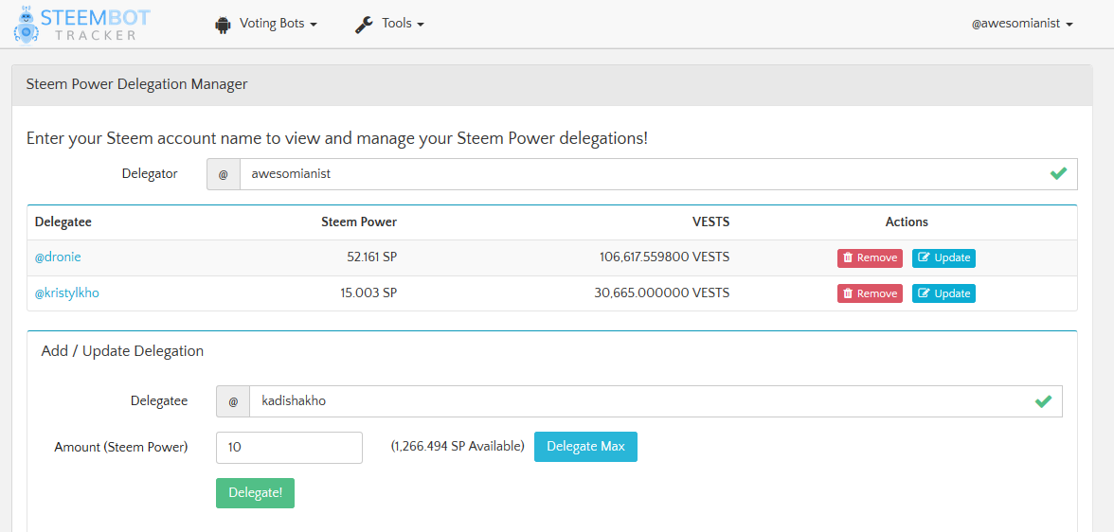Image resolution: width=1114 pixels, height=532 pixels.
Task: Open the Tools dropdown menu
Action: (403, 24)
